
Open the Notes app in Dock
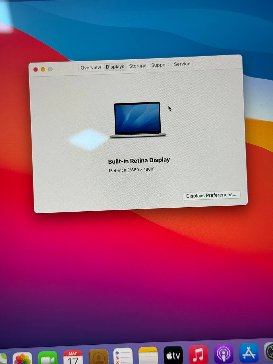coord(148,355)
